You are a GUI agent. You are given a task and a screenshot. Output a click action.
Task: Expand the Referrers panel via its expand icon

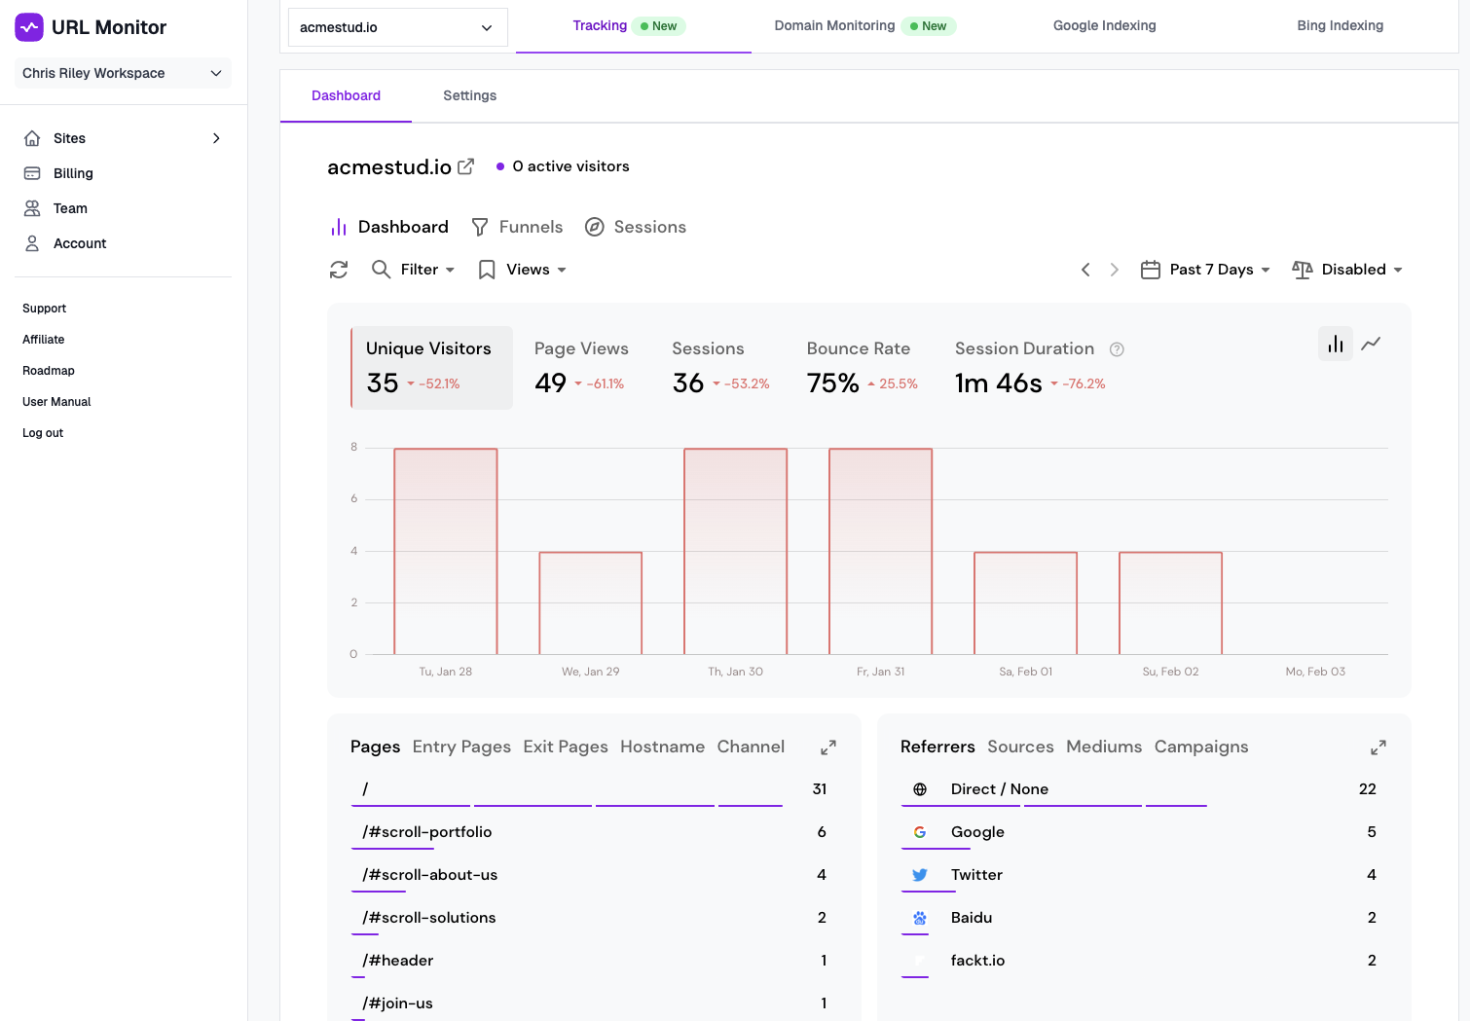coord(1378,748)
